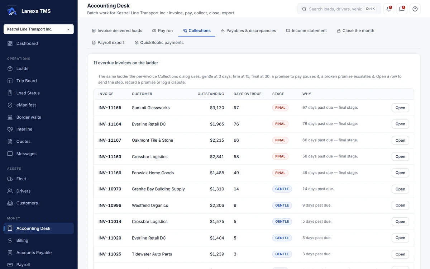Click the Interline sidebar icon
Image resolution: width=430 pixels, height=269 pixels.
[x=10, y=129]
